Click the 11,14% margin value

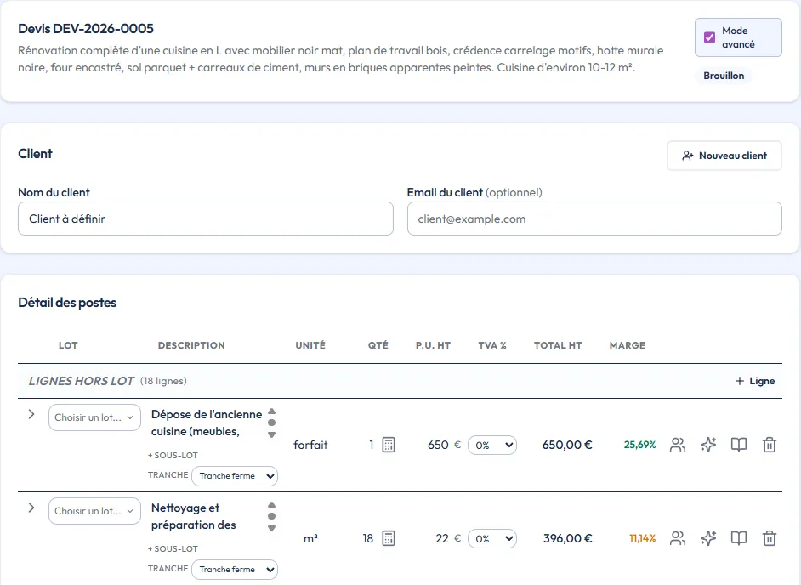click(x=642, y=538)
